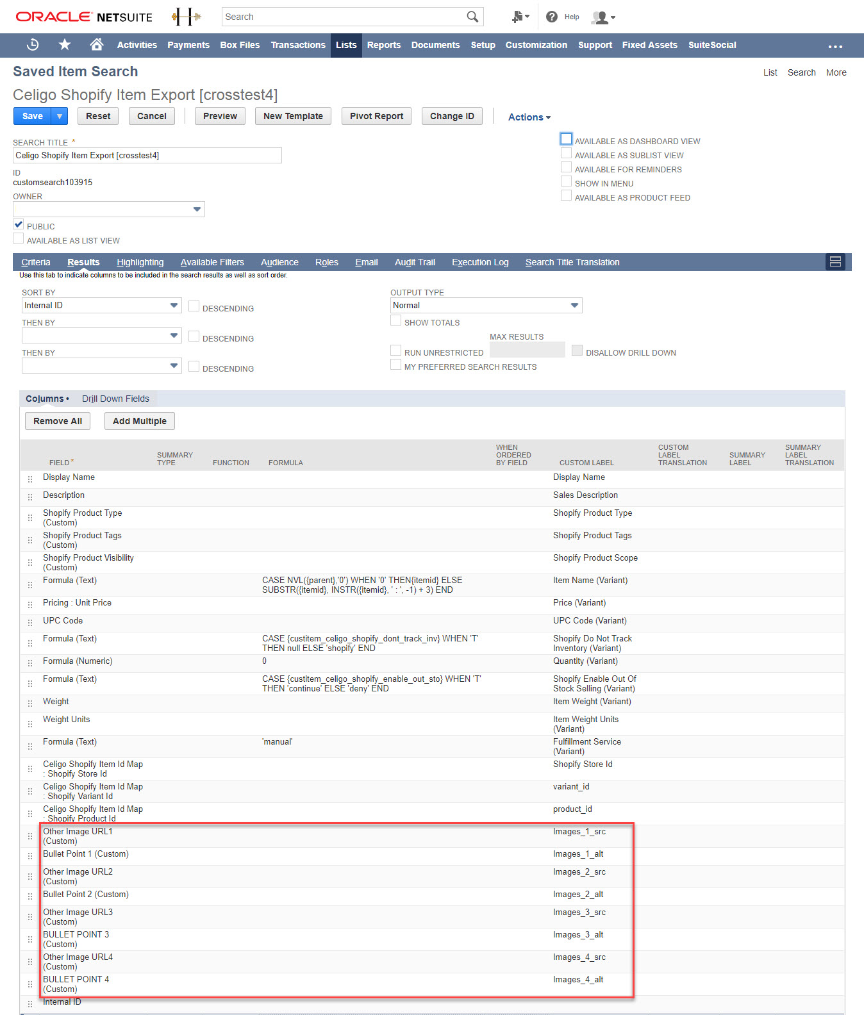Enable Available as Sublist View checkbox

pyautogui.click(x=566, y=153)
